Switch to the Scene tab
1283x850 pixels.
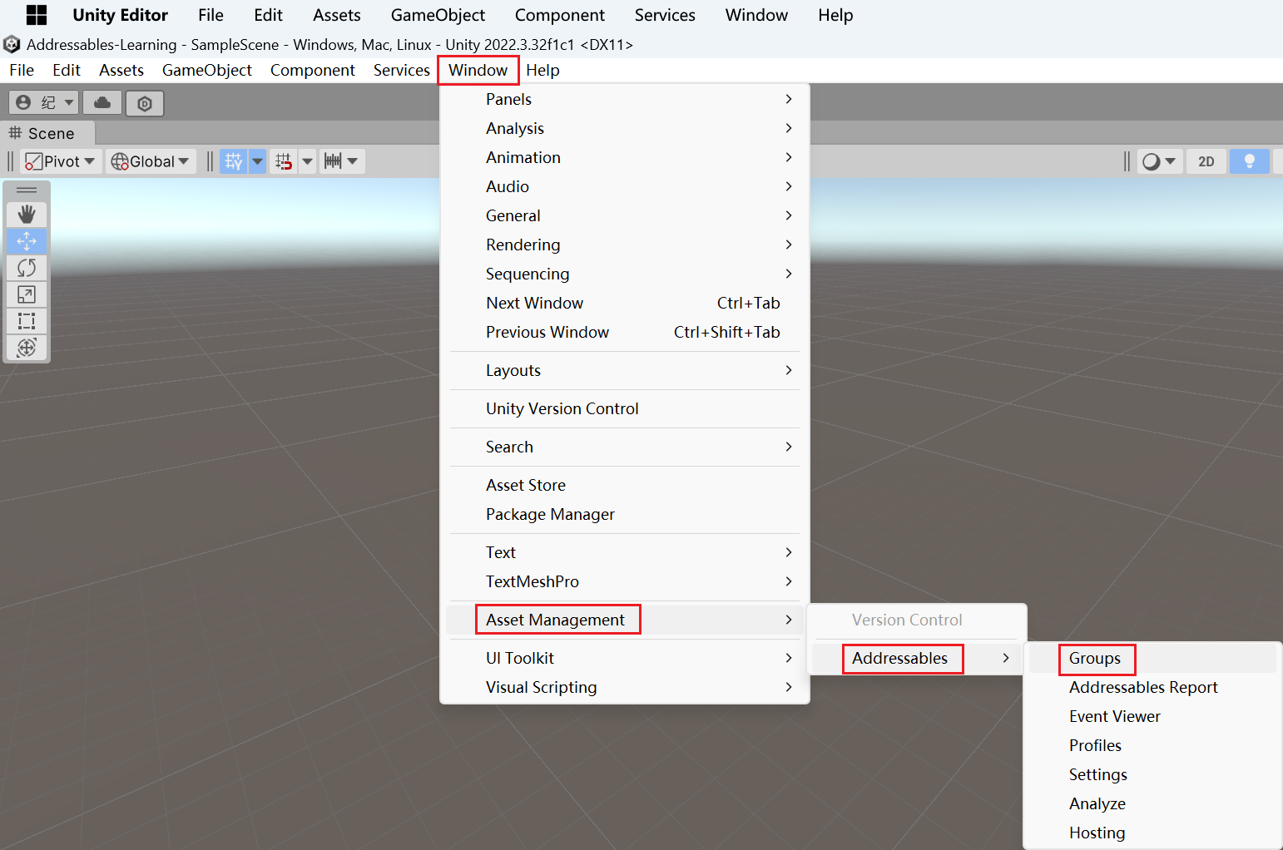pos(48,133)
